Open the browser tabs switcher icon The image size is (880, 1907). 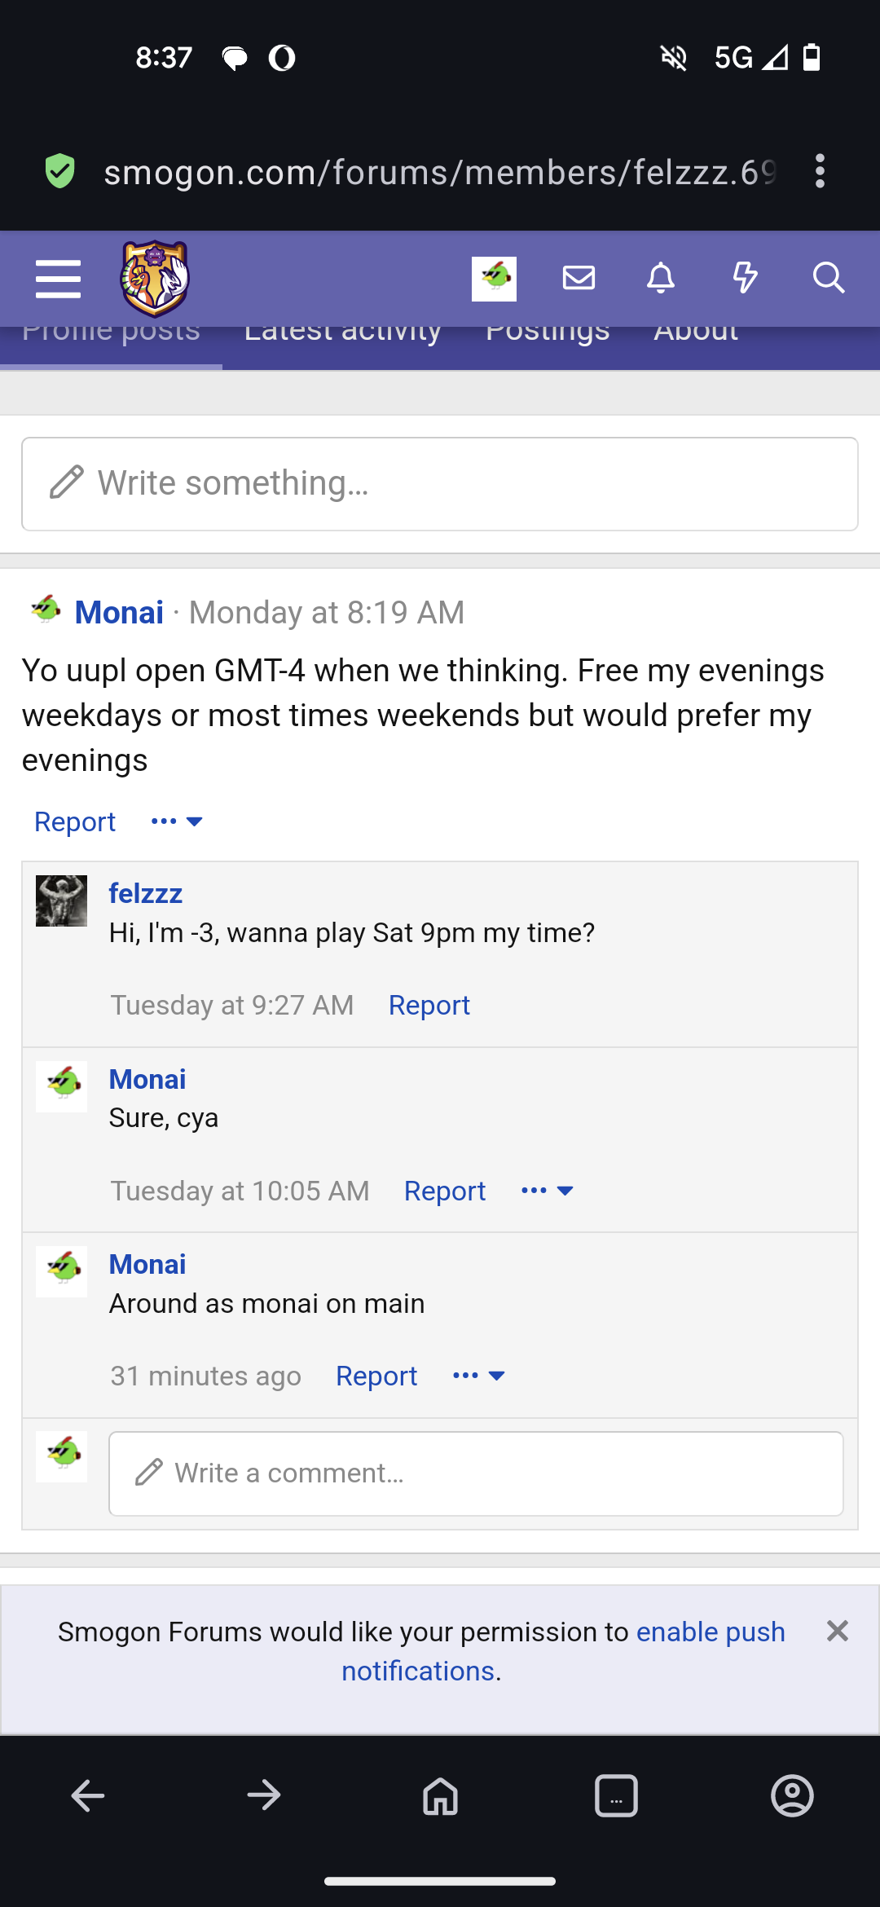616,1795
